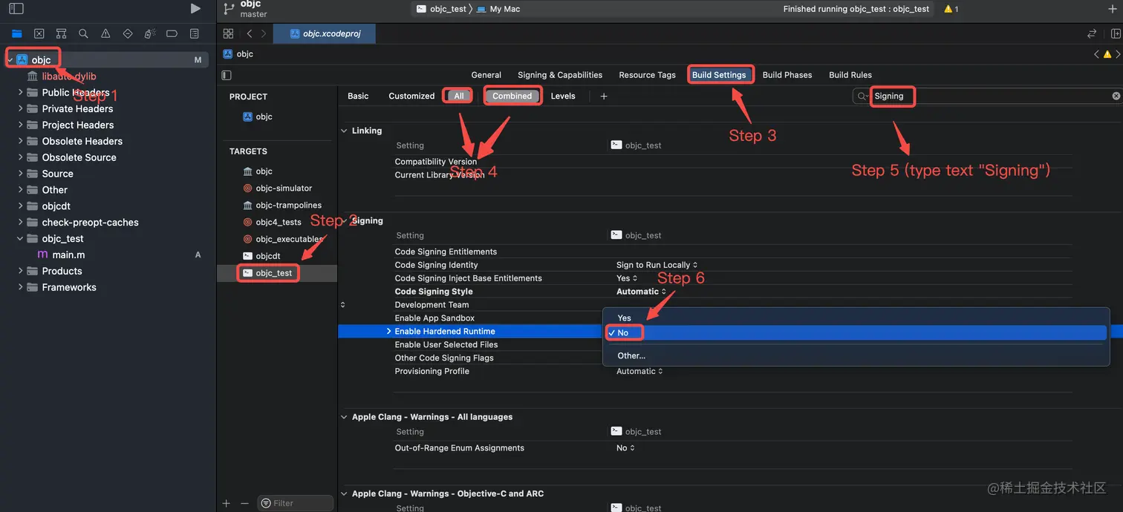Clear the Signing search field
Viewport: 1123px width, 512px height.
pos(1116,96)
